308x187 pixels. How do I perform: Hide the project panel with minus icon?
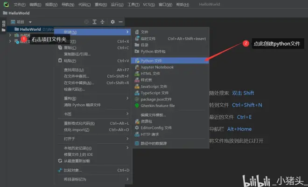pos(120,22)
